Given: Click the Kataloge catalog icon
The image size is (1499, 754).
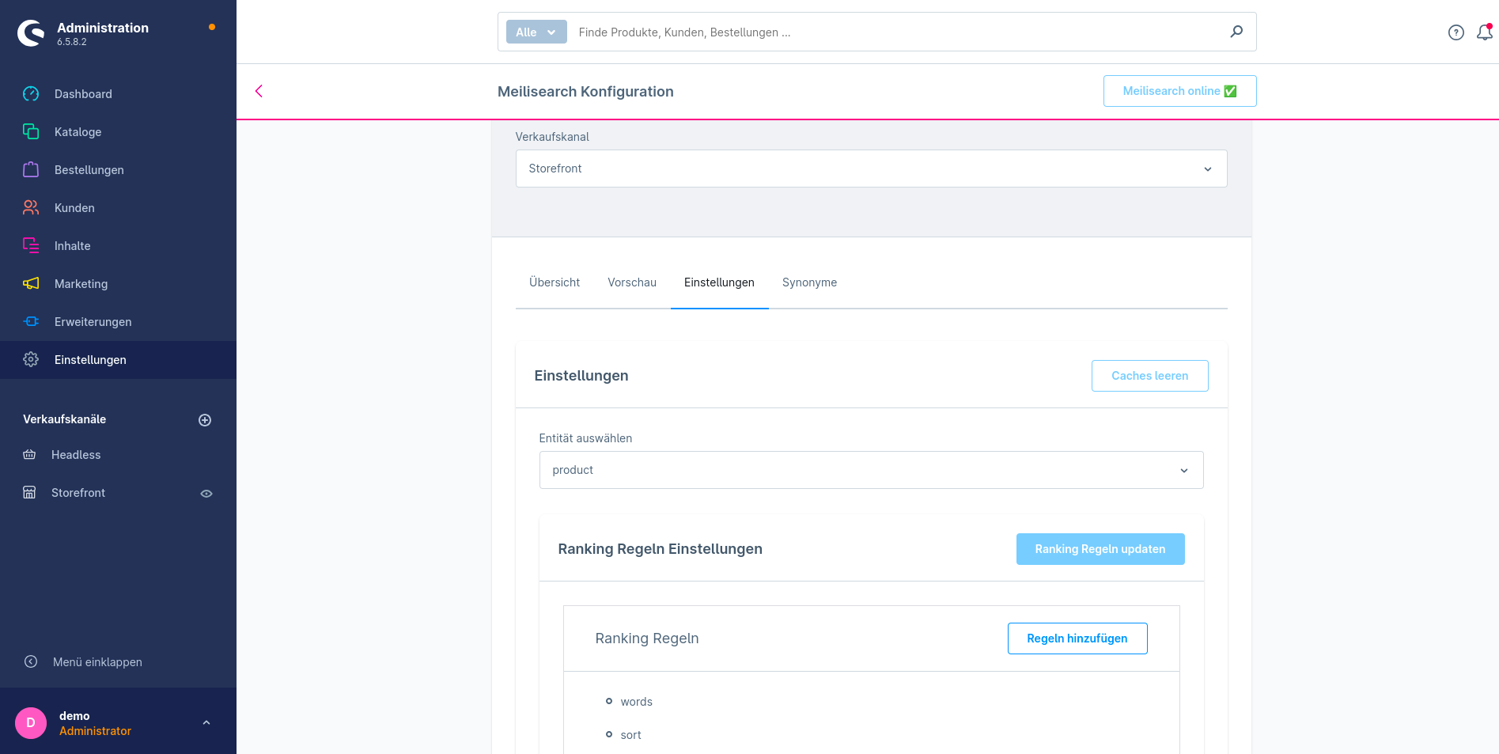Looking at the screenshot, I should 31,131.
